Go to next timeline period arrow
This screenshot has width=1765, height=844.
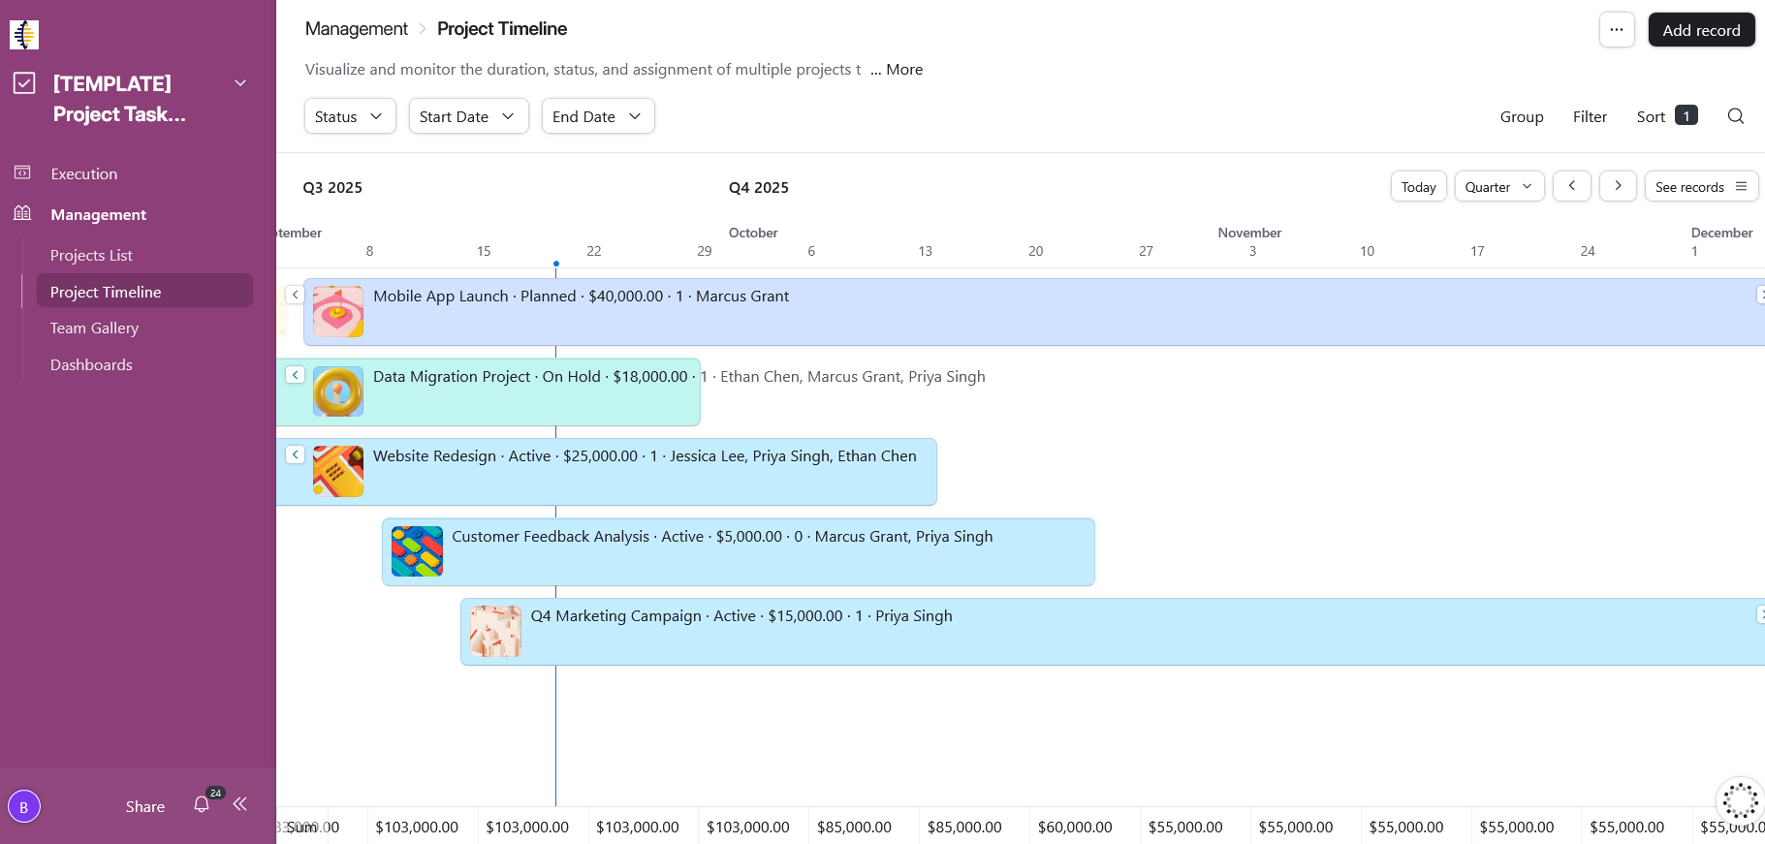tap(1618, 186)
